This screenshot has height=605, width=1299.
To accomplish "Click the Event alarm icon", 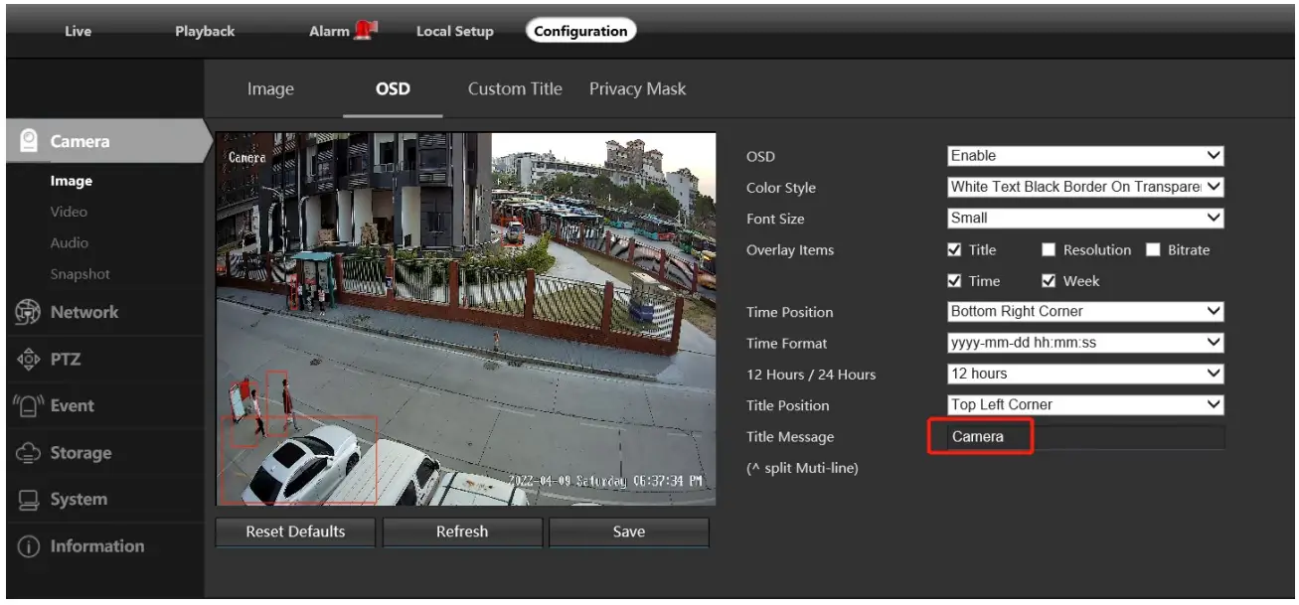I will 27,405.
